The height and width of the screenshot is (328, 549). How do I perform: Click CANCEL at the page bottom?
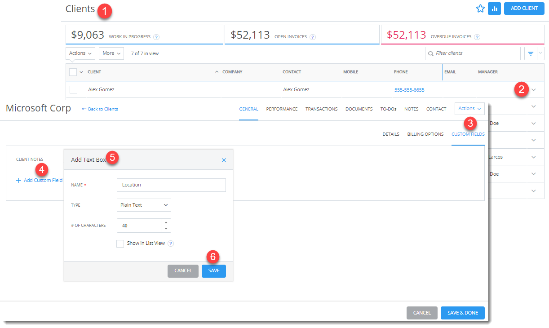point(422,313)
